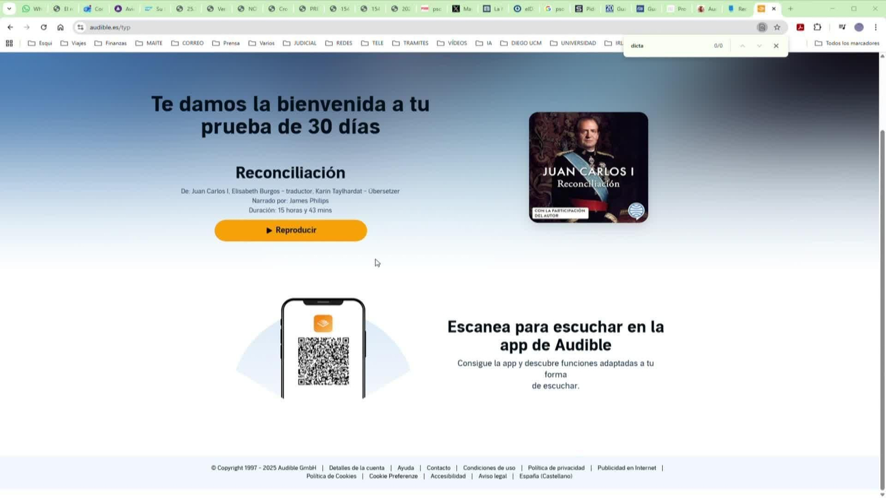The width and height of the screenshot is (886, 498).
Task: Open the tab search dropdown arrow
Action: [9, 8]
